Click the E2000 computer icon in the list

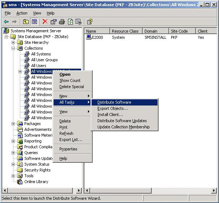click(x=89, y=37)
